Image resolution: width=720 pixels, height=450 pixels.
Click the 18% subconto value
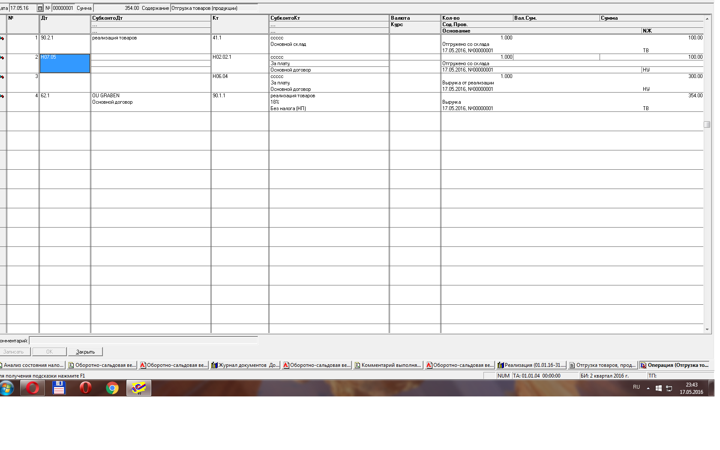click(x=329, y=102)
